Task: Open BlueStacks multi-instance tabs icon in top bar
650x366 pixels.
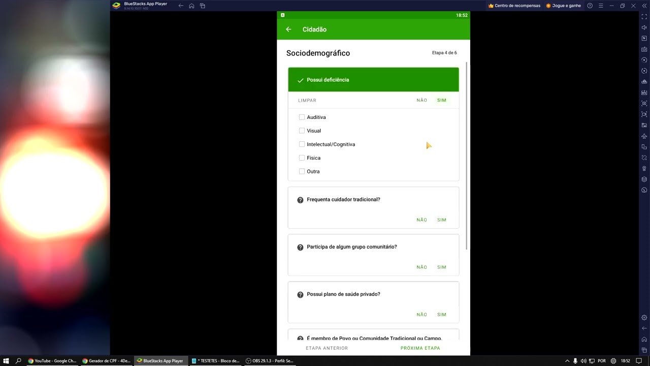Action: click(x=203, y=6)
